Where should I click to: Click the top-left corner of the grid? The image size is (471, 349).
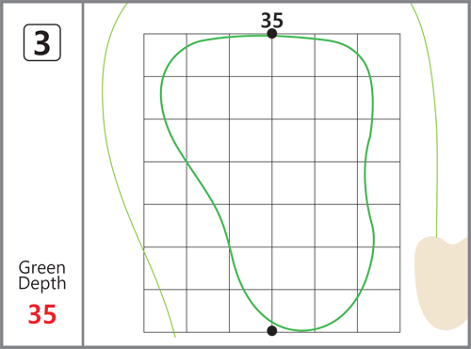pos(144,34)
